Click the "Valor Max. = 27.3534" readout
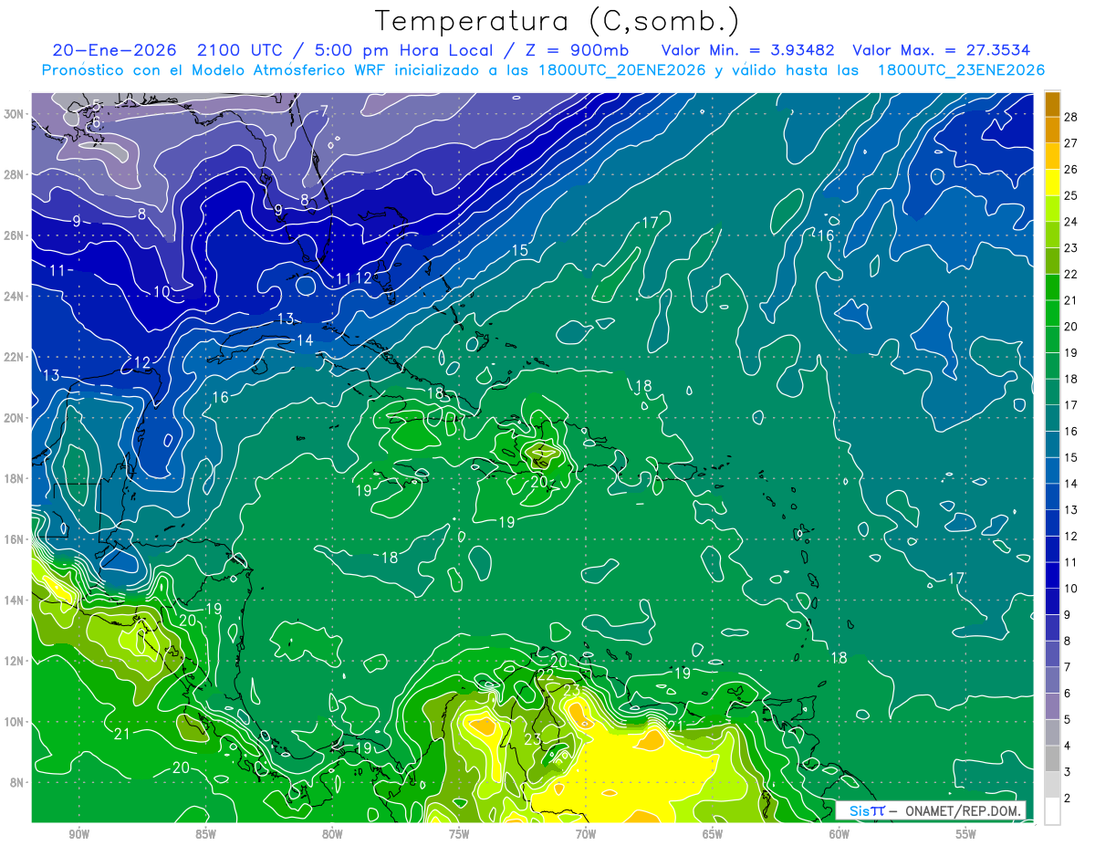This screenshot has width=1095, height=846. pyautogui.click(x=942, y=50)
